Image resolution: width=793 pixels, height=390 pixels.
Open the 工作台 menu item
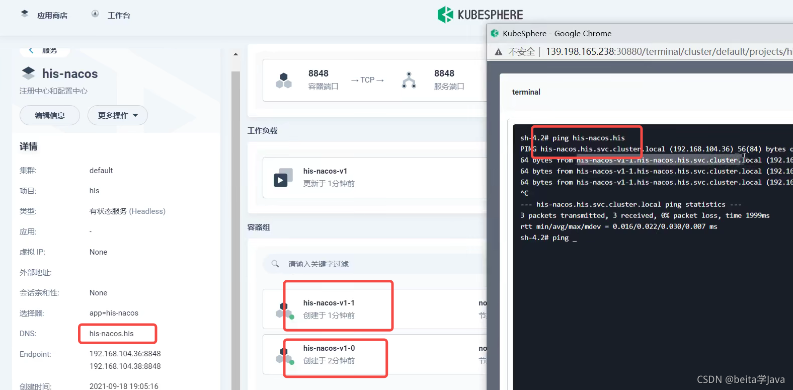click(x=119, y=16)
